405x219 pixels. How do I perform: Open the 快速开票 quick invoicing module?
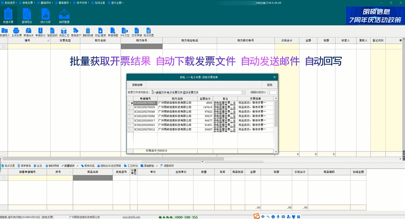pos(8,16)
